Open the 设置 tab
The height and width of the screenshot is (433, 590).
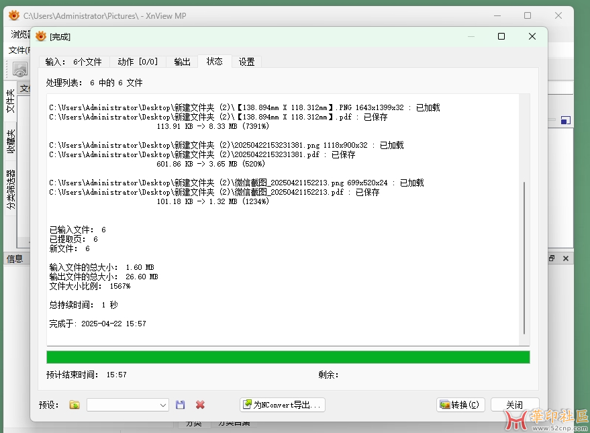click(246, 62)
